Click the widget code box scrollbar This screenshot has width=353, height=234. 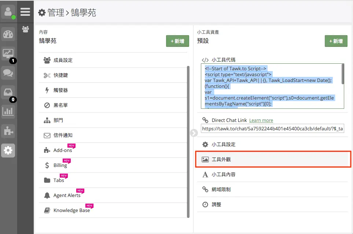point(343,74)
